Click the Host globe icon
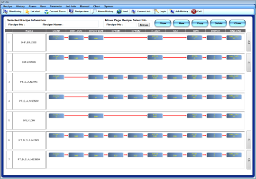 point(119,11)
